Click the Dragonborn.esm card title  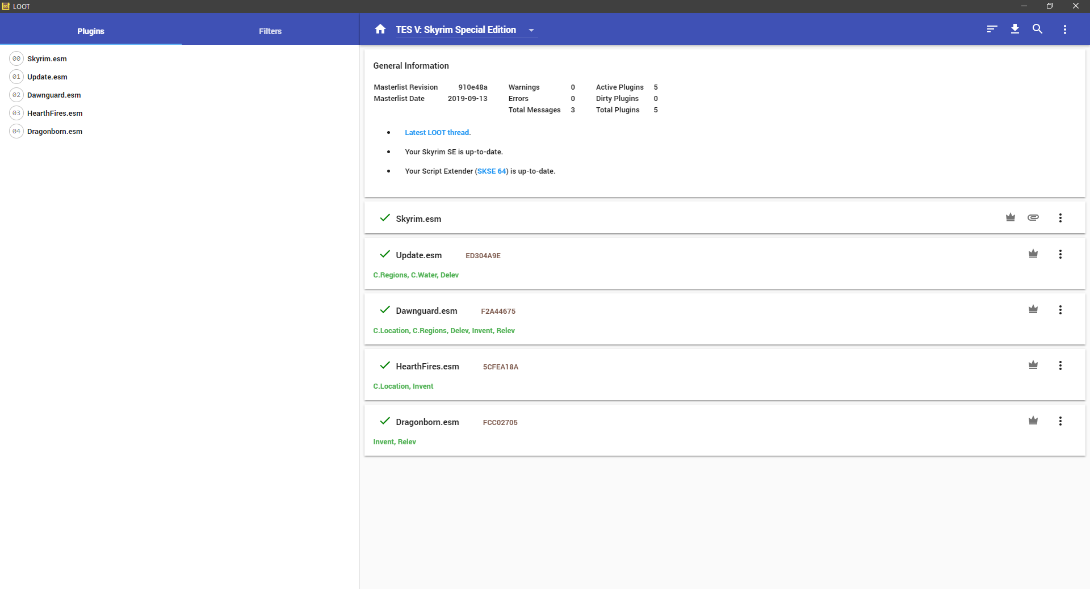point(427,422)
